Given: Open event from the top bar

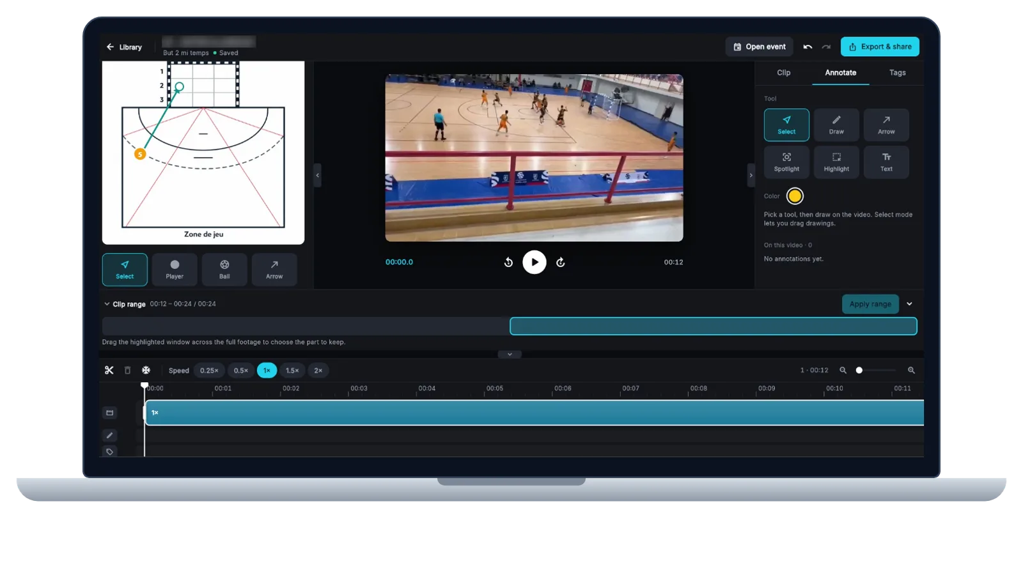Looking at the screenshot, I should coord(759,47).
